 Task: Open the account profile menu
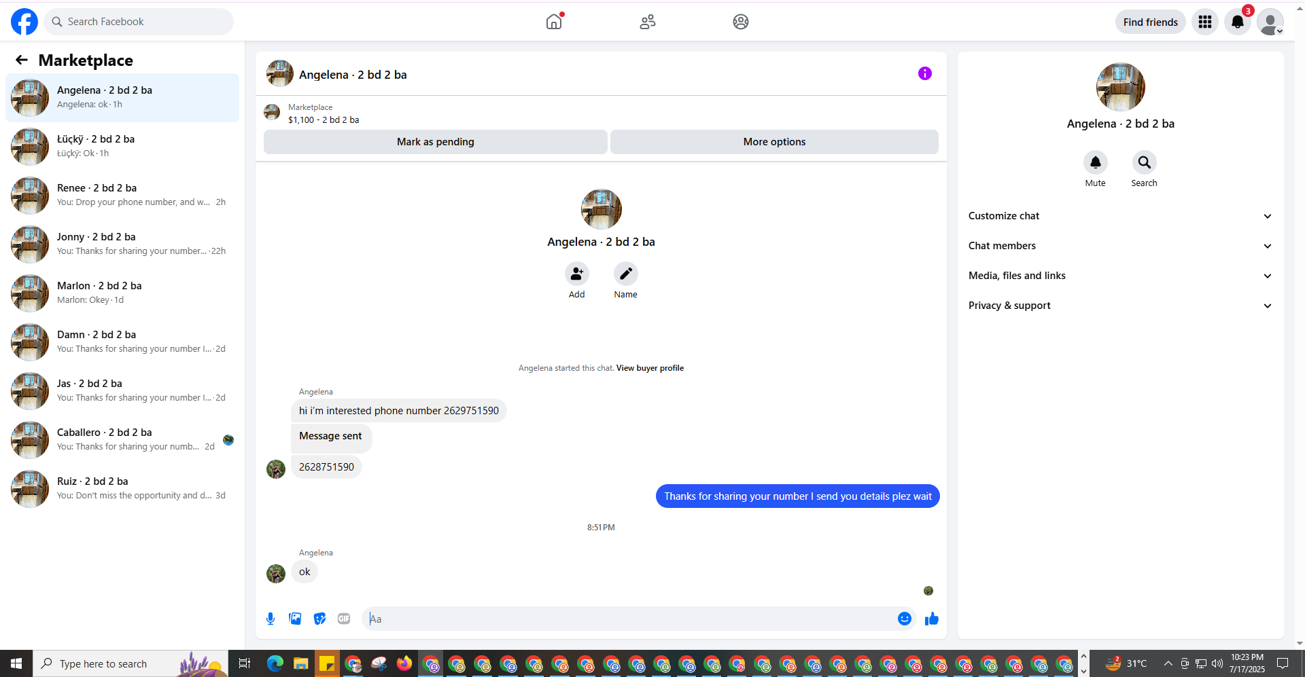1270,22
